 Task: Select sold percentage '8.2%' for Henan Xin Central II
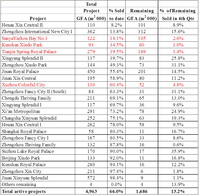tap(117, 25)
